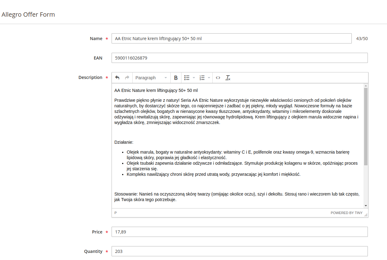Clear formatting of selected text
Viewport: 387px width, 260px height.
[x=228, y=78]
